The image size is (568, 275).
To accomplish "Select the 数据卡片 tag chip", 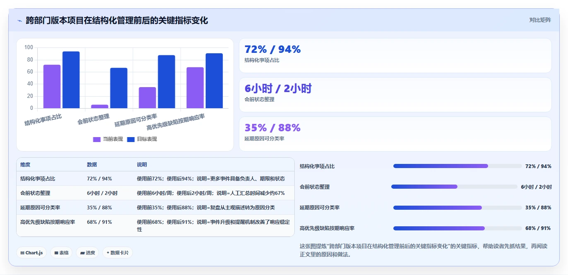I will (118, 253).
